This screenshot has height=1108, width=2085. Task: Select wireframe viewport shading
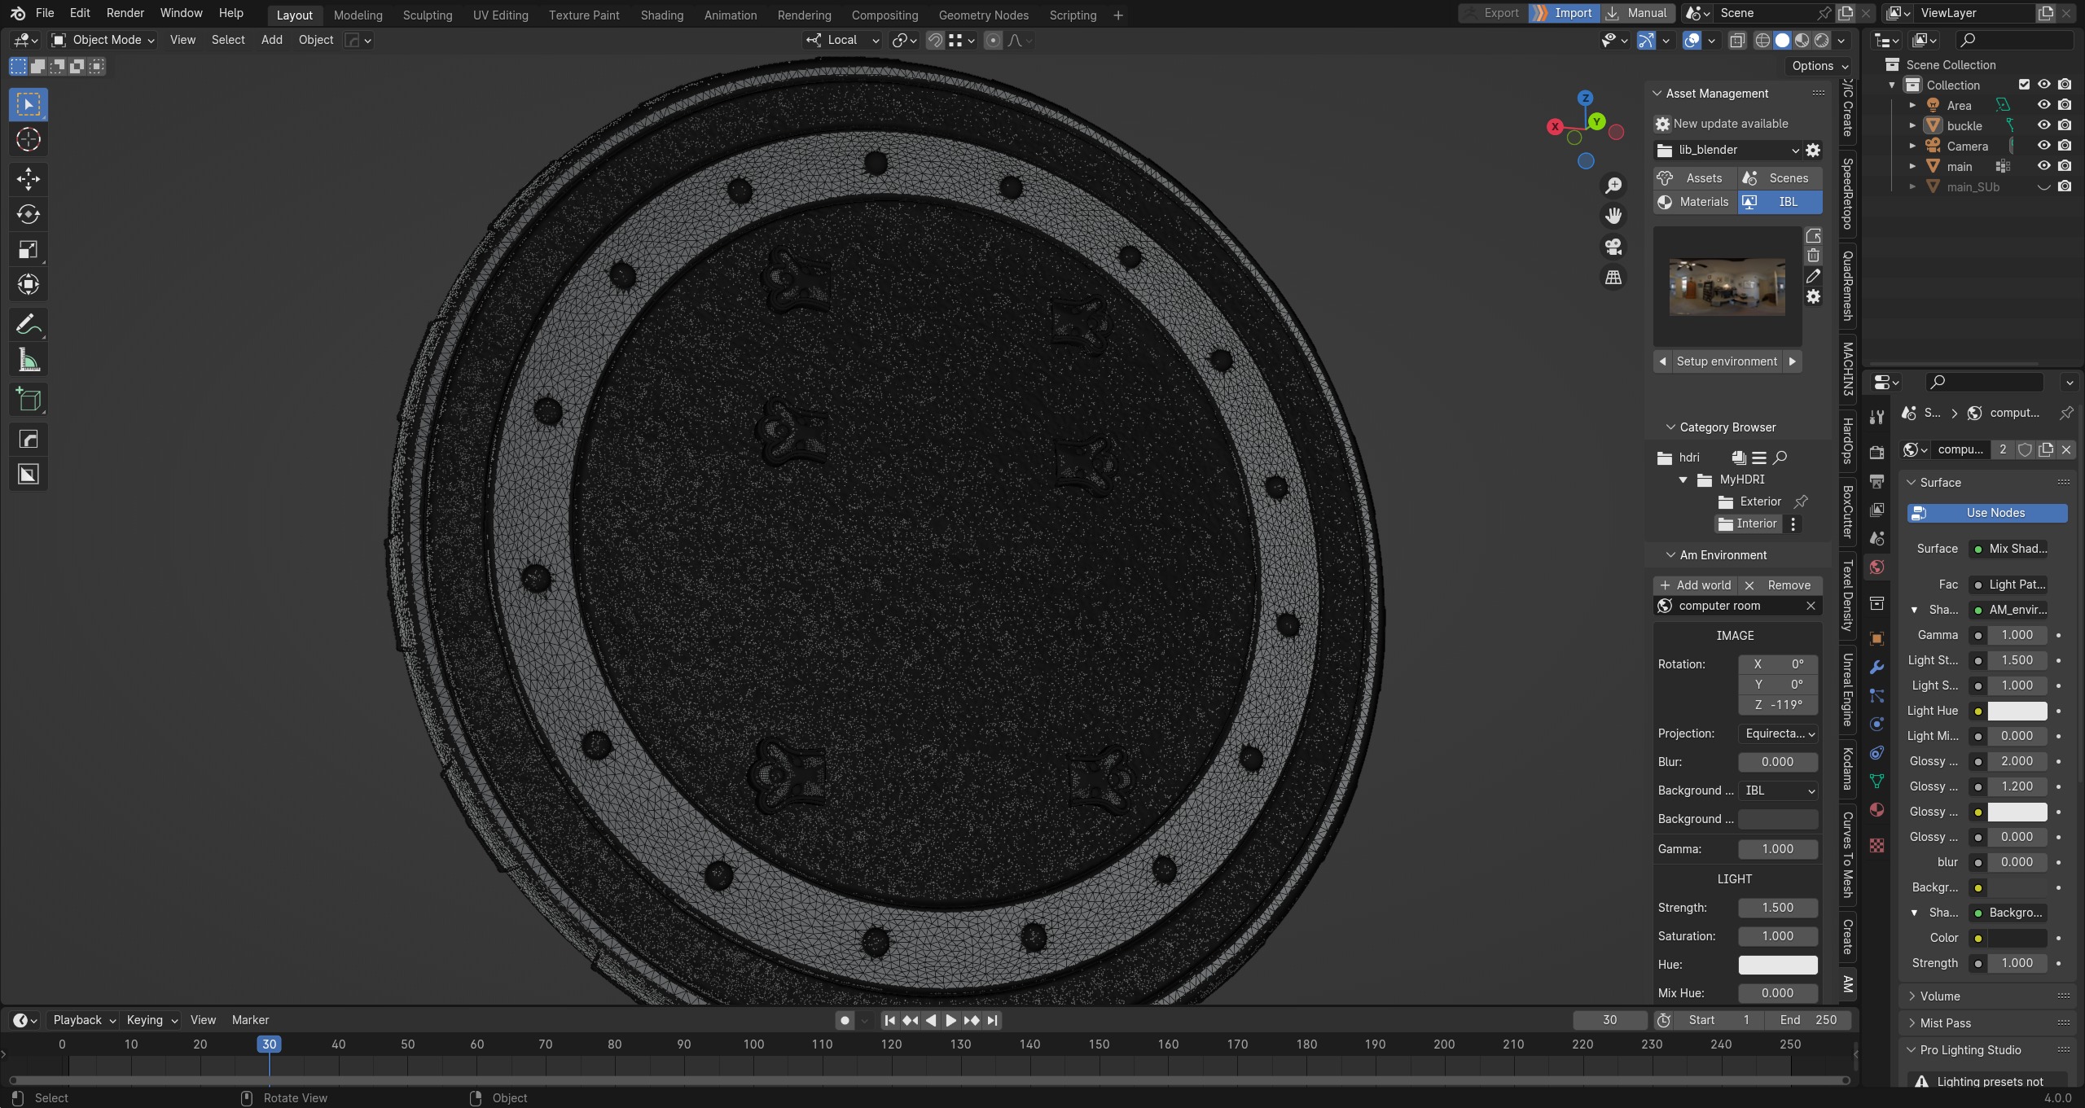tap(1762, 40)
